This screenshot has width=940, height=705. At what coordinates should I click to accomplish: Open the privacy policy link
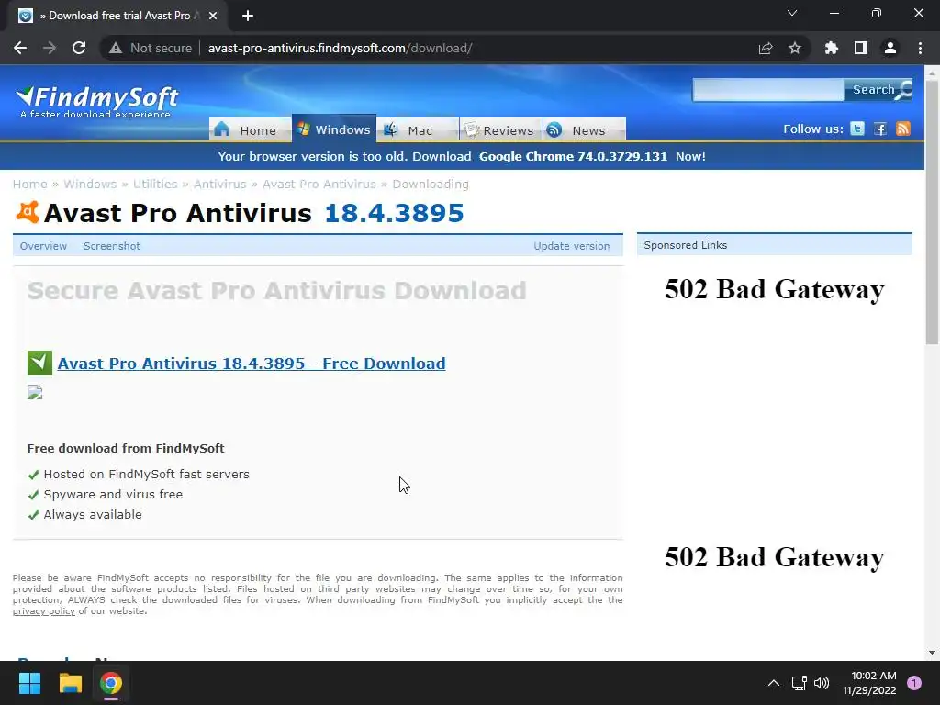coord(44,610)
